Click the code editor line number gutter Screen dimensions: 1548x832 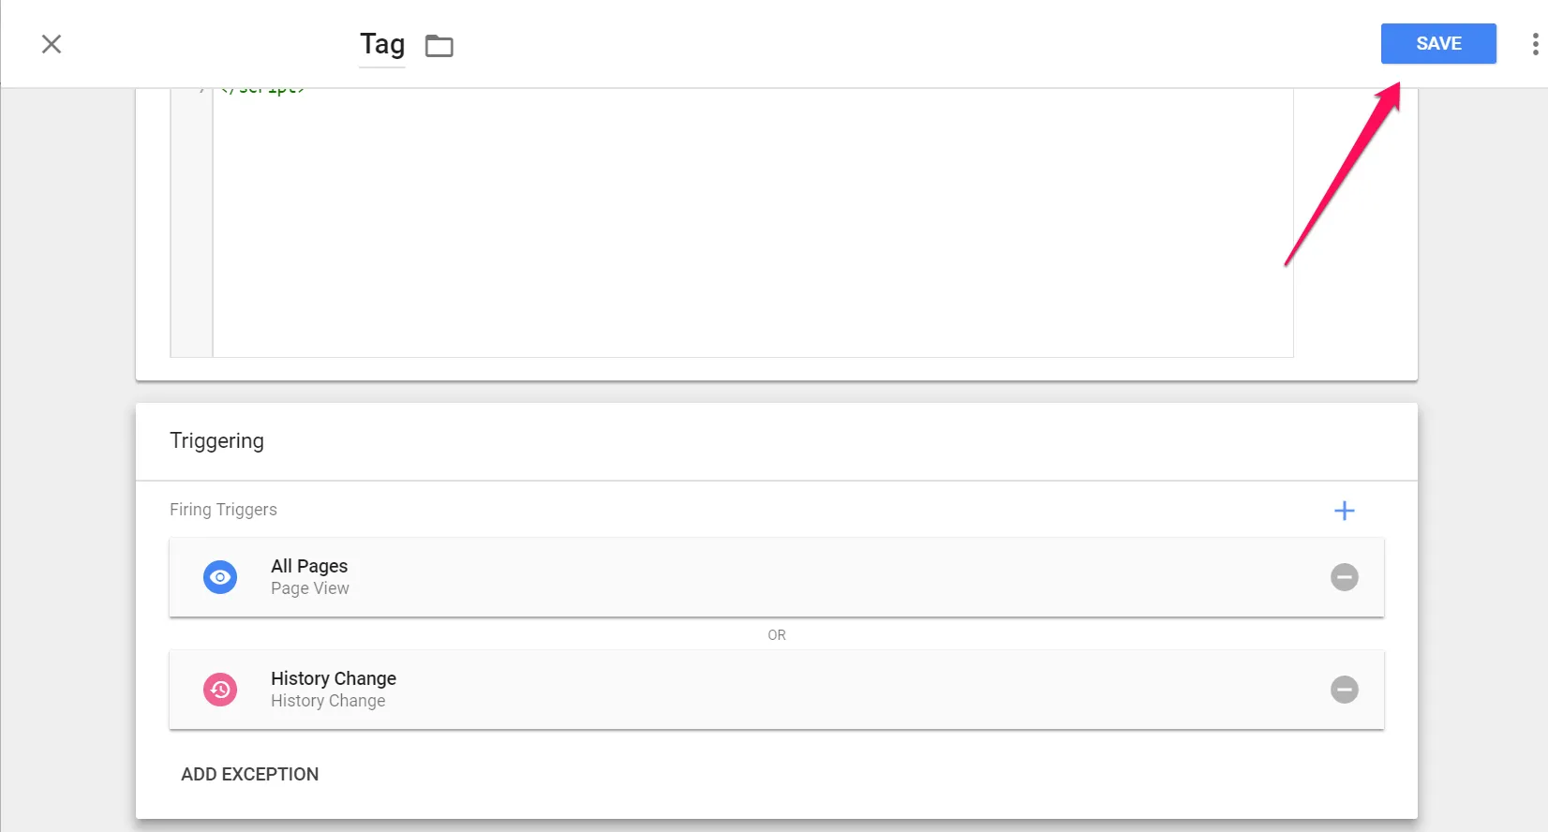[192, 225]
